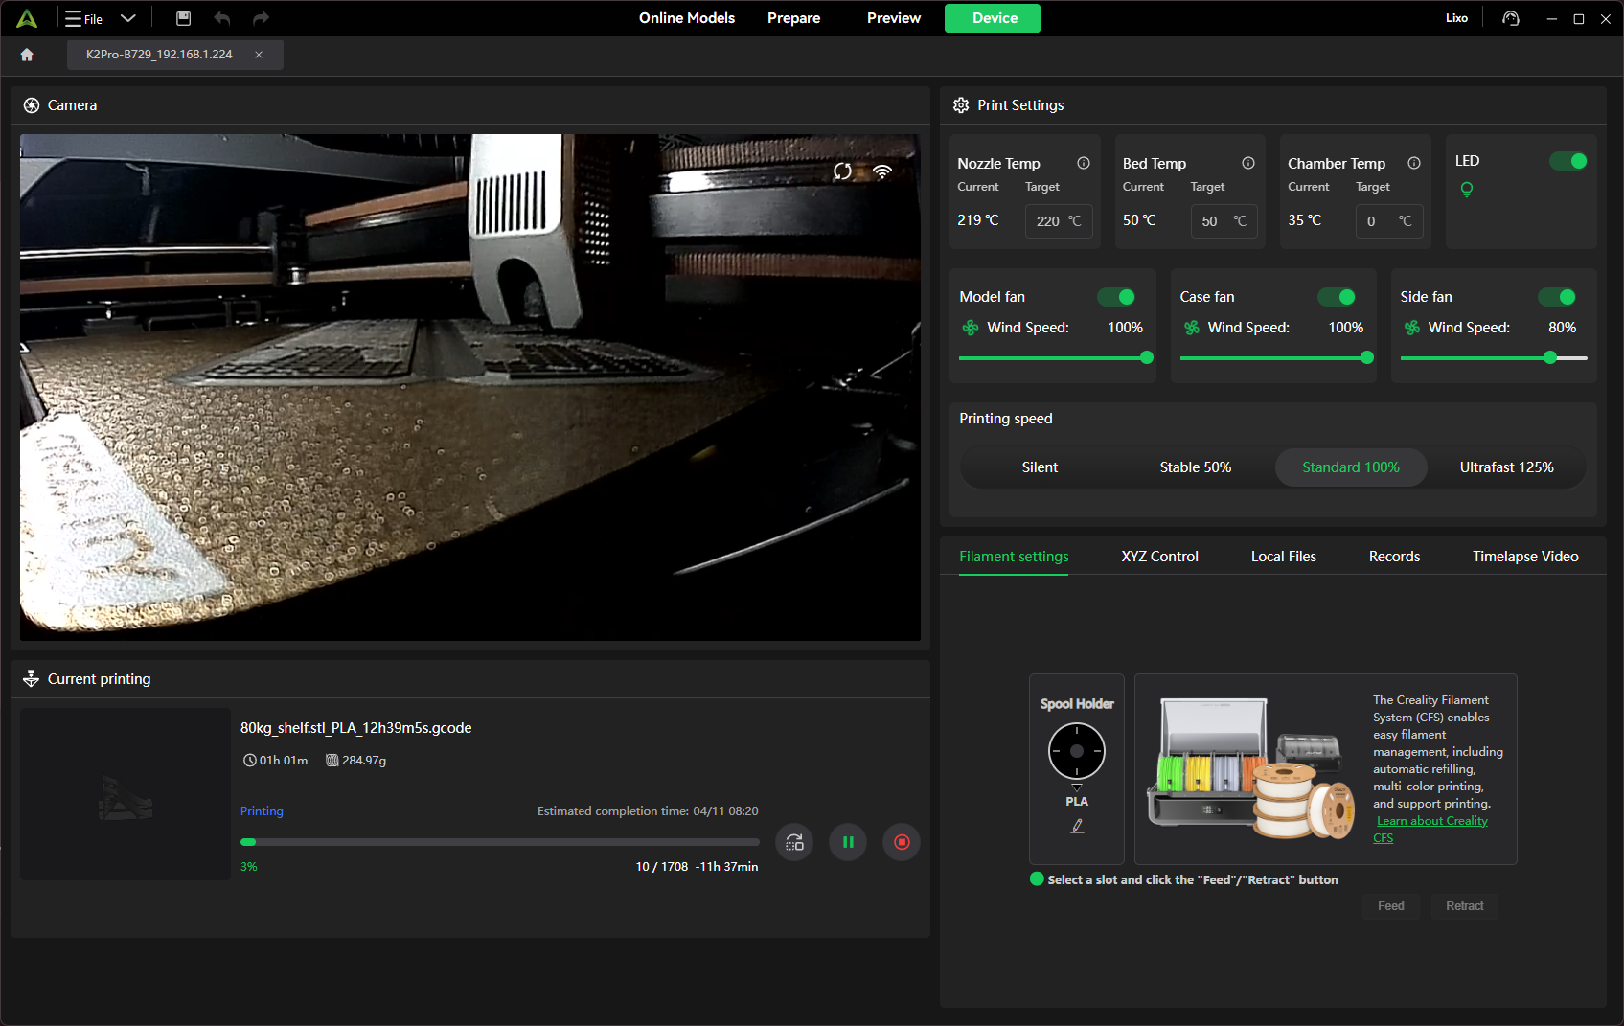Expand the File menu dropdown arrow
The image size is (1624, 1026).
[x=128, y=18]
